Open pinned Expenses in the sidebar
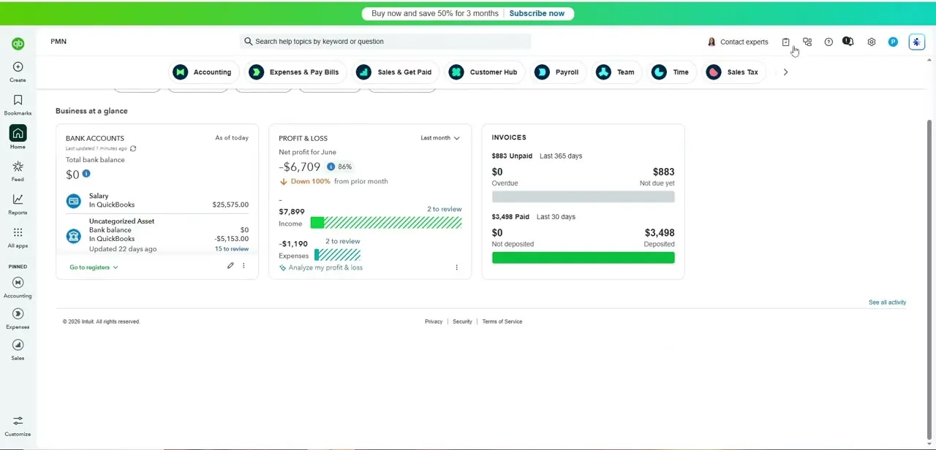This screenshot has height=450, width=936. pos(18,319)
